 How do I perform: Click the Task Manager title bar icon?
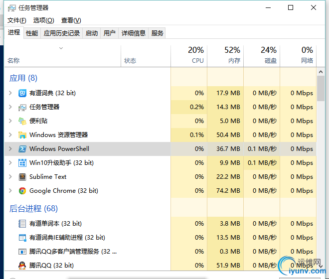point(12,8)
